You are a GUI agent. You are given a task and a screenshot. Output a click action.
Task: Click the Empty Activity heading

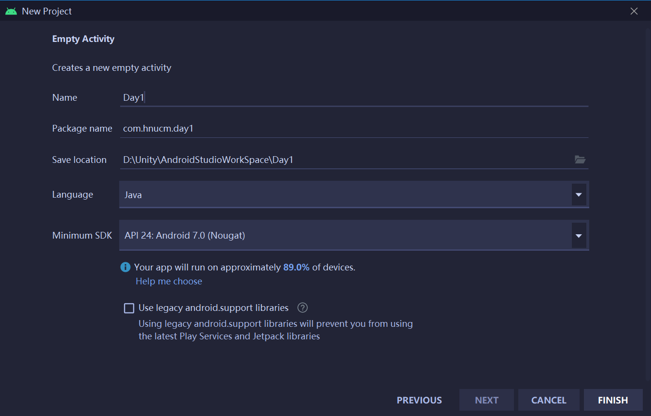pos(83,39)
